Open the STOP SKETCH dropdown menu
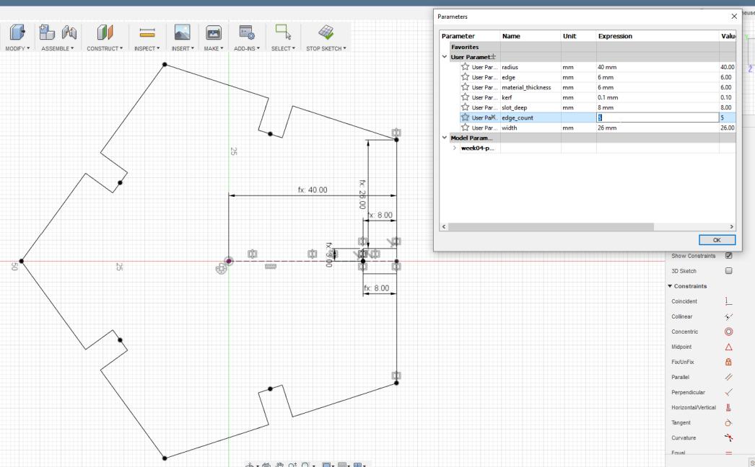The width and height of the screenshot is (755, 467). [x=326, y=48]
